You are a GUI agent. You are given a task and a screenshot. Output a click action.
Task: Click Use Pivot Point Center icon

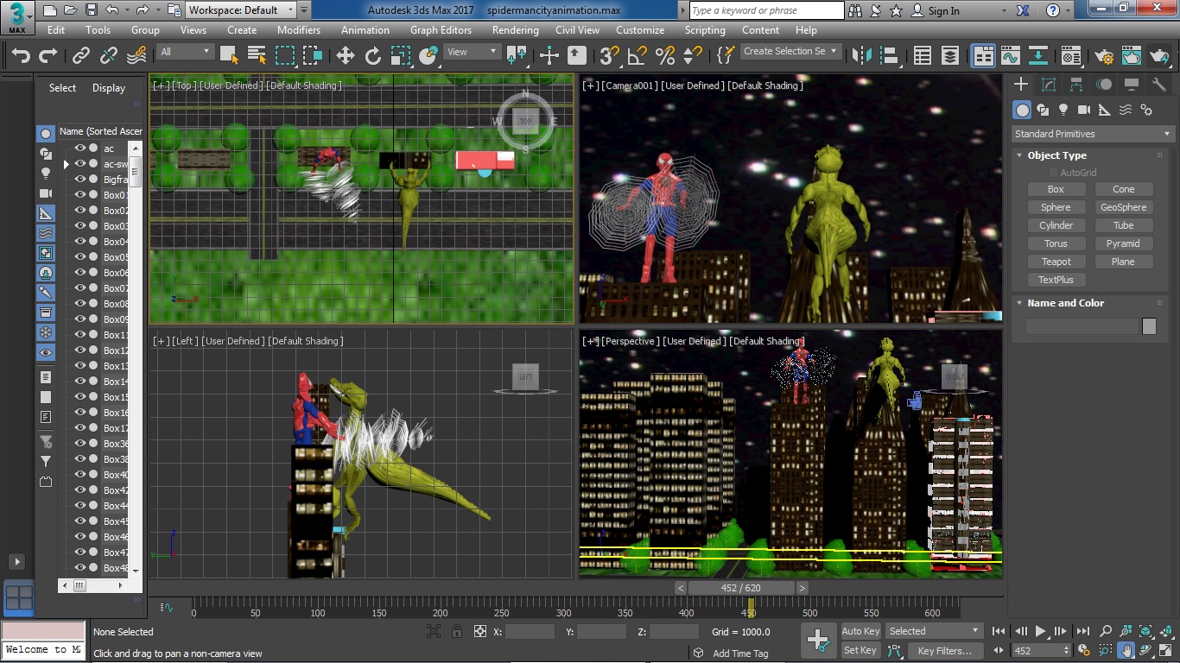pyautogui.click(x=517, y=56)
